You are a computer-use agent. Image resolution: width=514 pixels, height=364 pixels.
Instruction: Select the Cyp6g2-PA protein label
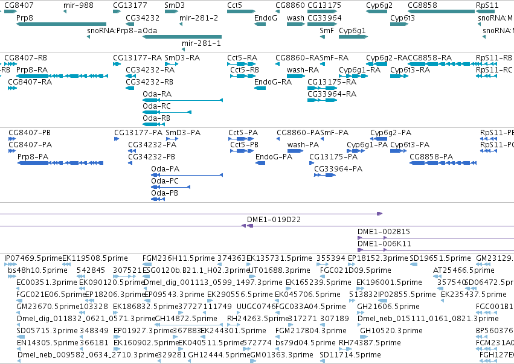click(x=391, y=133)
